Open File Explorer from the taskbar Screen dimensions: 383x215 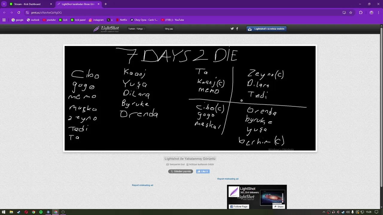11,212
